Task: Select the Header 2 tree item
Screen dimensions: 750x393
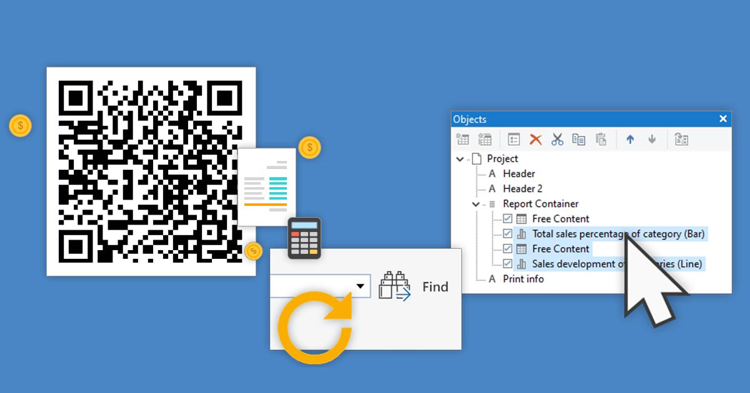Action: pos(522,189)
